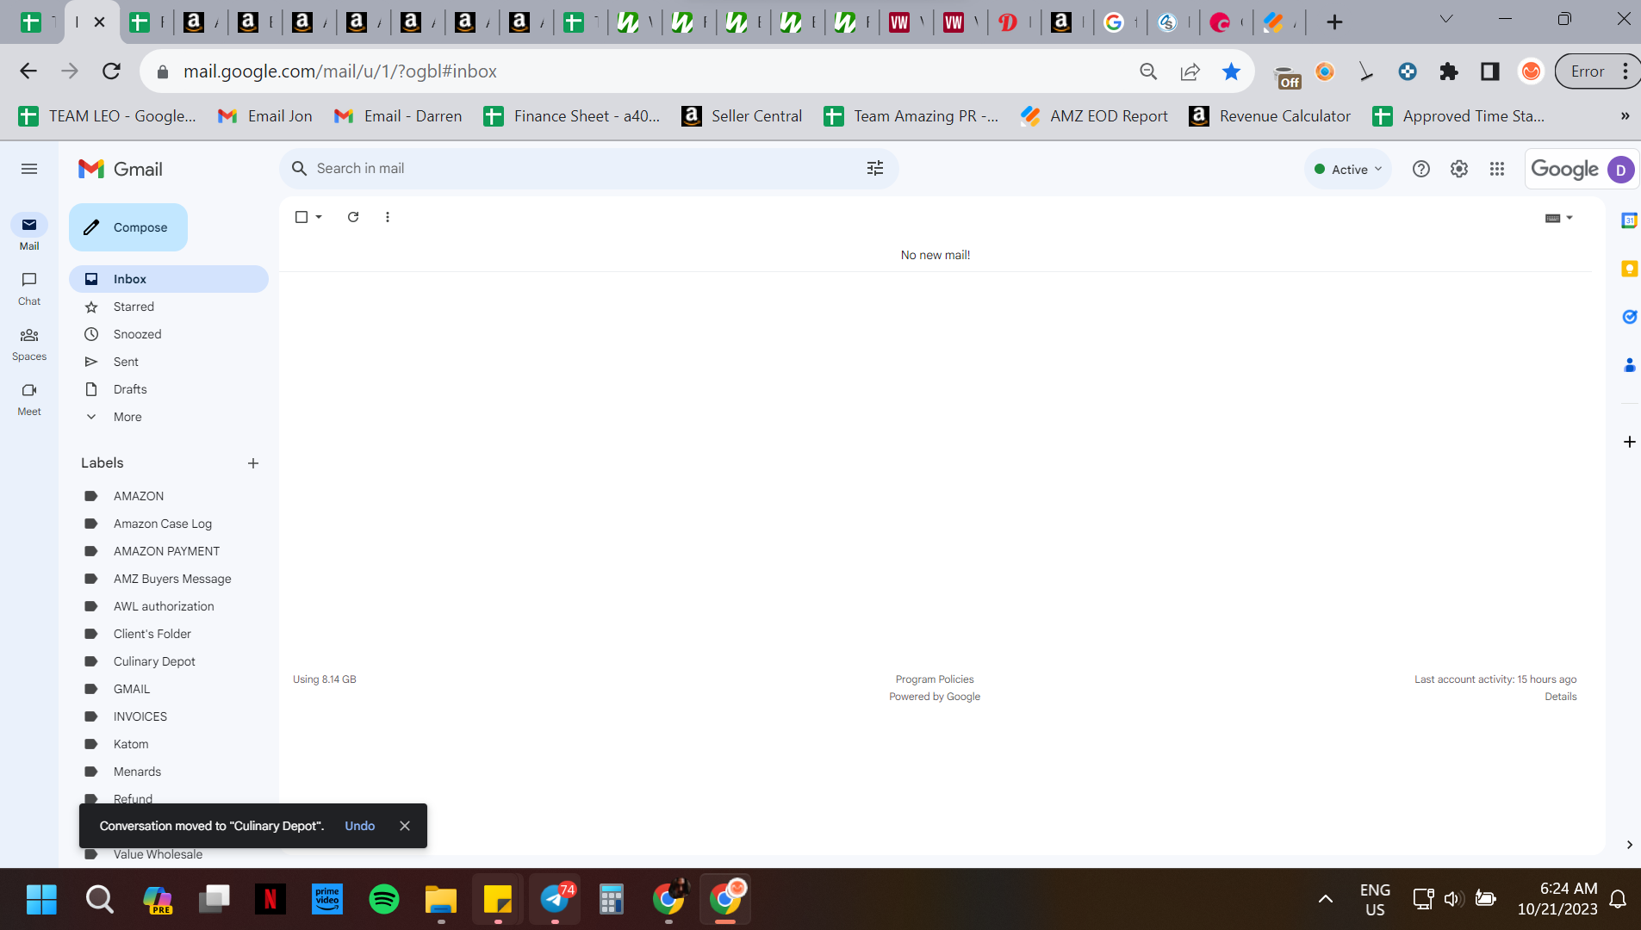Viewport: 1641px width, 930px height.
Task: Show search options filter icon
Action: pos(875,169)
